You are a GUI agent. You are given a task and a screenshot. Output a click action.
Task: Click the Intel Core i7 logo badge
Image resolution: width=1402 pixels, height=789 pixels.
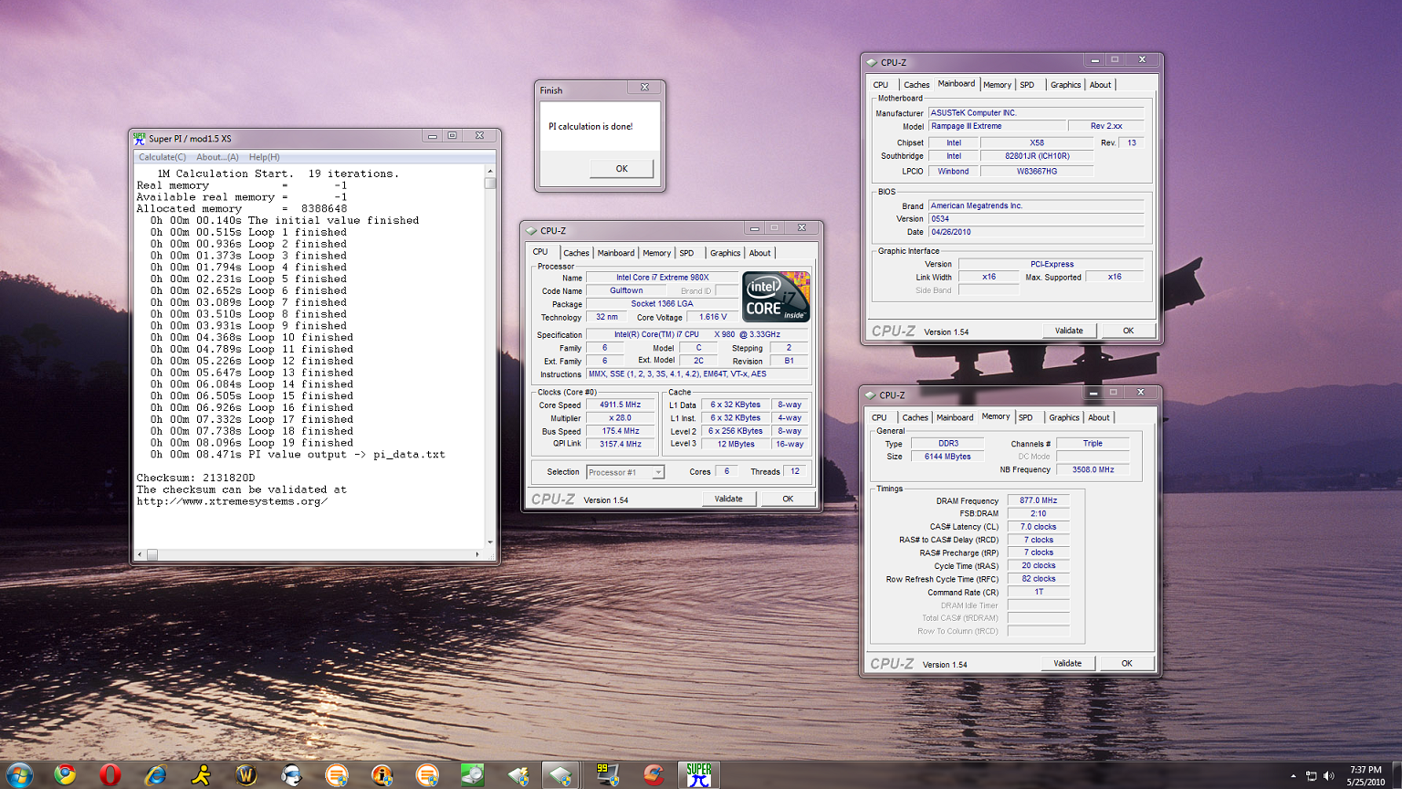776,296
